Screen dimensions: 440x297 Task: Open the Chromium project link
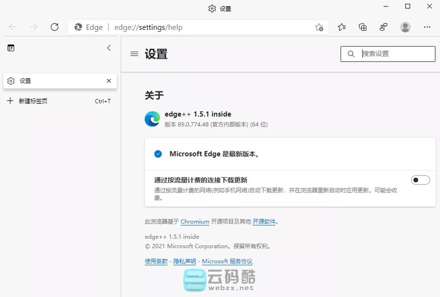click(x=195, y=221)
